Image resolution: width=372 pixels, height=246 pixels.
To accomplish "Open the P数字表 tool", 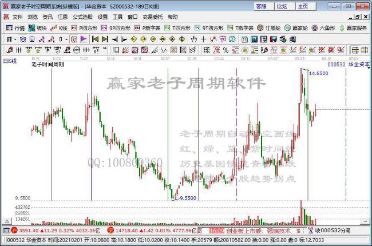I will (147, 28).
